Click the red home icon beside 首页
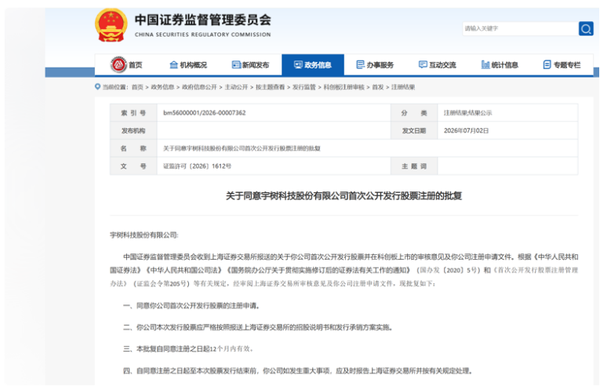 point(118,64)
